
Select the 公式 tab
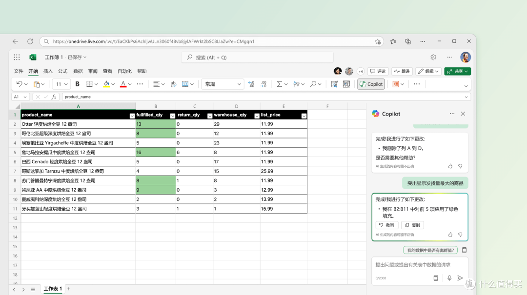click(x=62, y=71)
